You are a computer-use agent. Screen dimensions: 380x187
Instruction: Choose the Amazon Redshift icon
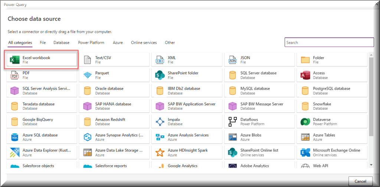[87, 122]
